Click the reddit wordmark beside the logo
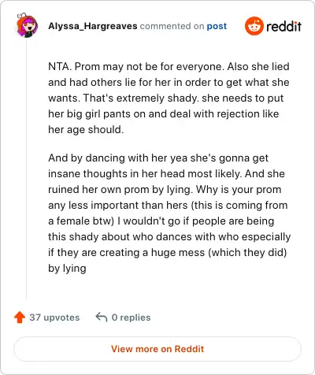The height and width of the screenshot is (375, 315). click(x=283, y=26)
